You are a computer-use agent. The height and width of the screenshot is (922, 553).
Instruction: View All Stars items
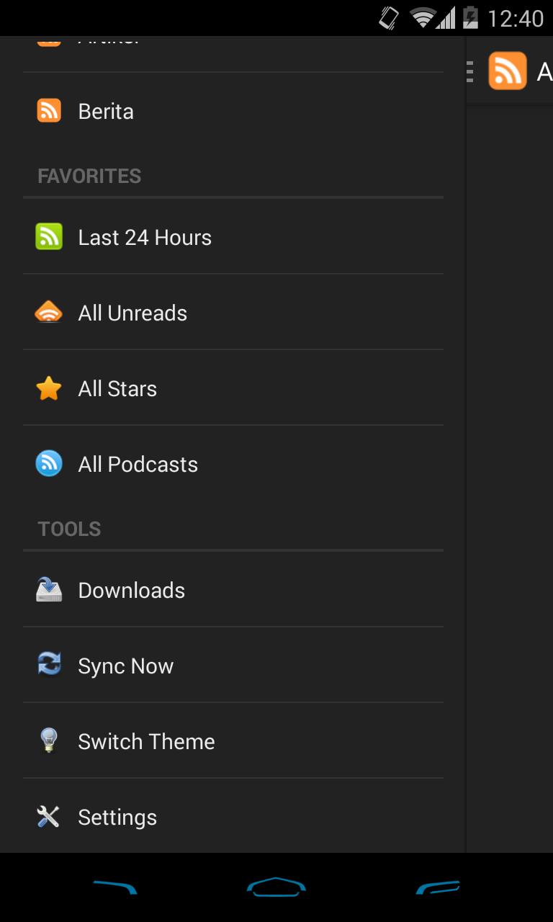coord(117,389)
